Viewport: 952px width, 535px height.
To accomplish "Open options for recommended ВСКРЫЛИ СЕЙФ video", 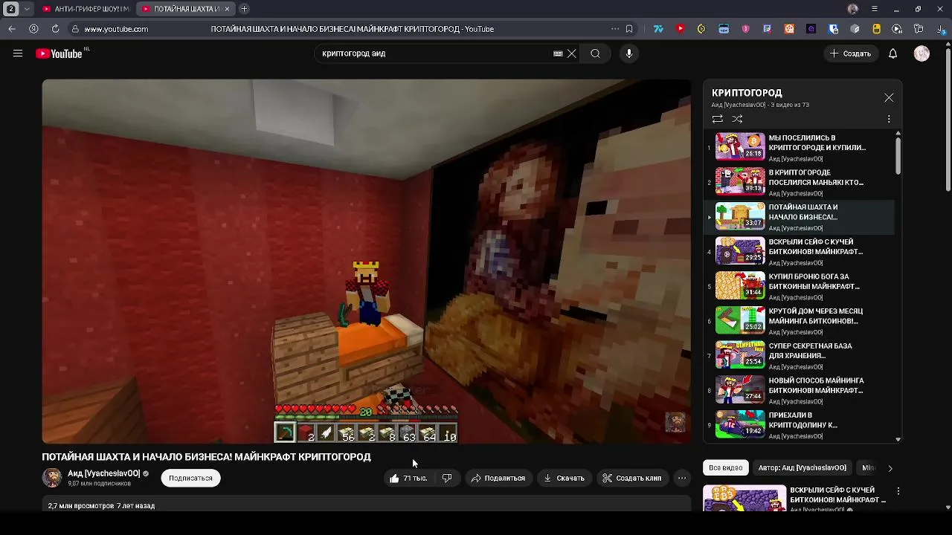I will coord(898,491).
